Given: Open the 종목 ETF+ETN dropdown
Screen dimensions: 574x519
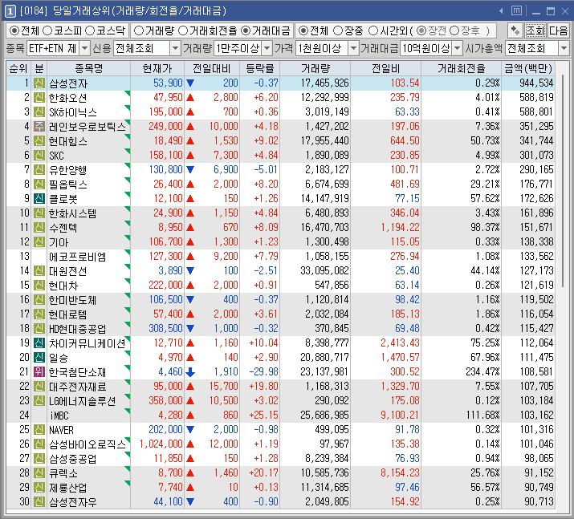Looking at the screenshot, I should point(84,48).
